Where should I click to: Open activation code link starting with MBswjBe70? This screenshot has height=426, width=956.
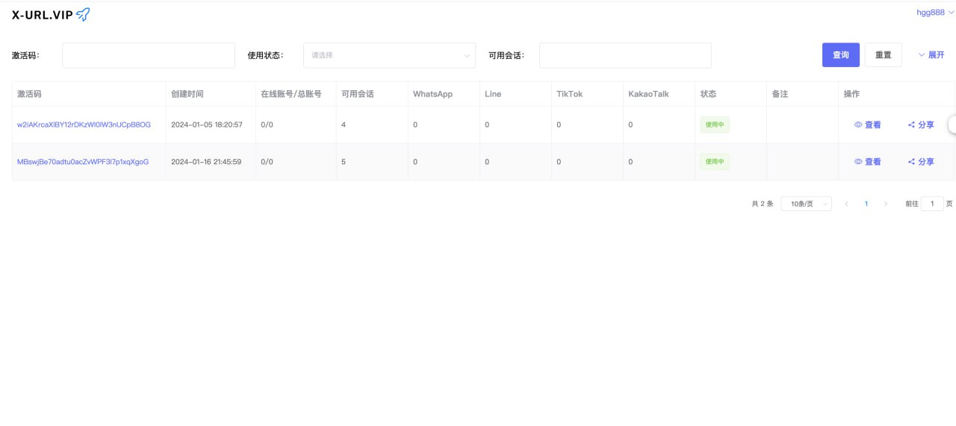point(83,162)
